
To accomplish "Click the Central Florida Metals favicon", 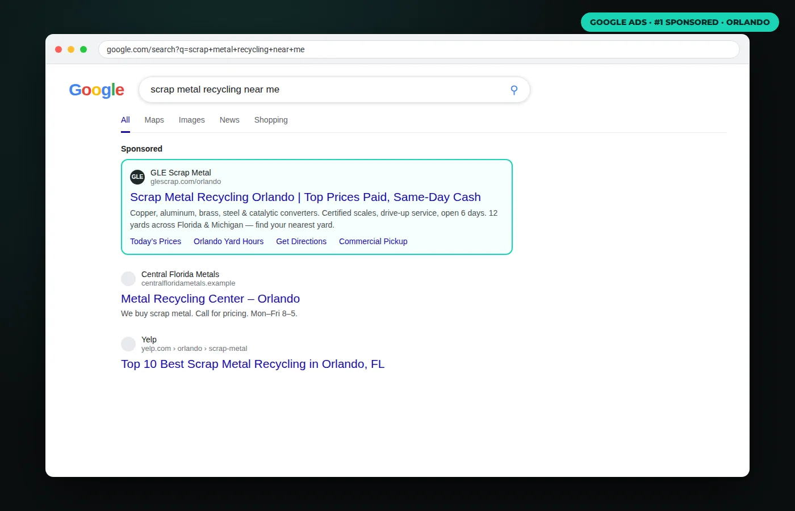I will tap(128, 278).
